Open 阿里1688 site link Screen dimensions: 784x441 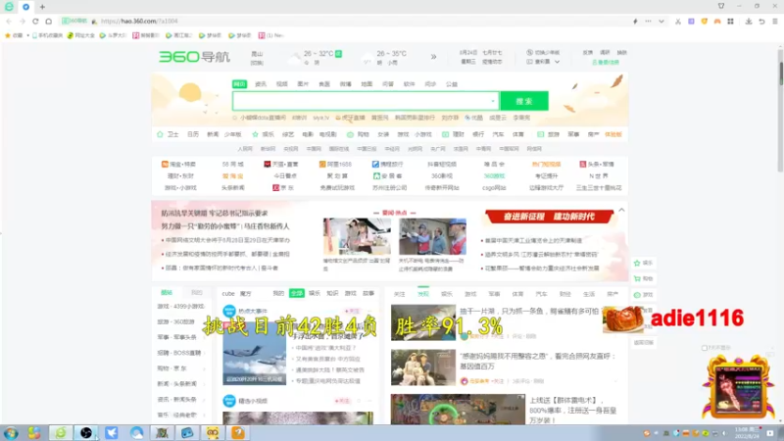[335, 164]
